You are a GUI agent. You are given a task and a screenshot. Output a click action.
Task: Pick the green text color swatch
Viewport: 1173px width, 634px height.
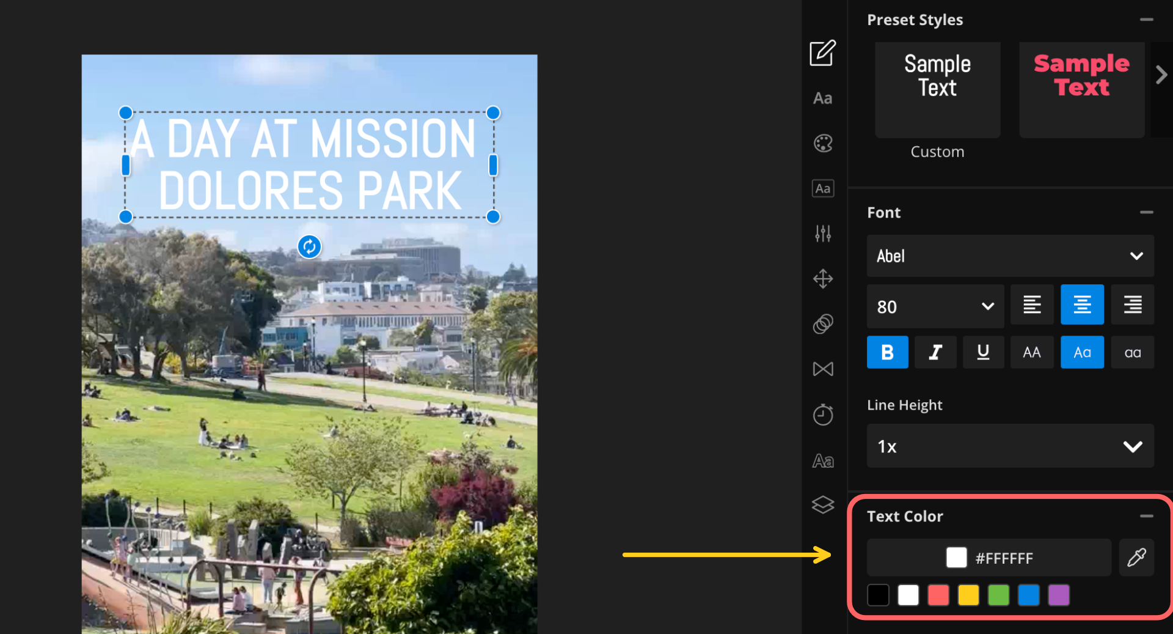[x=998, y=595]
